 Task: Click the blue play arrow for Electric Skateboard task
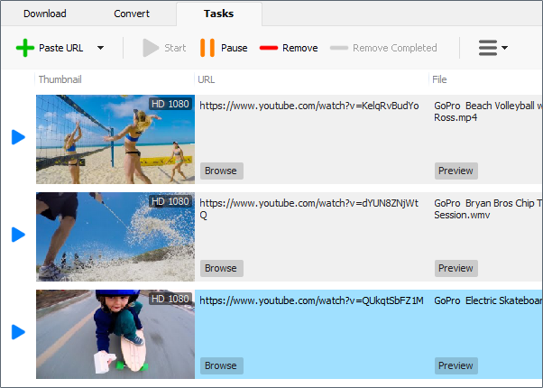point(18,332)
